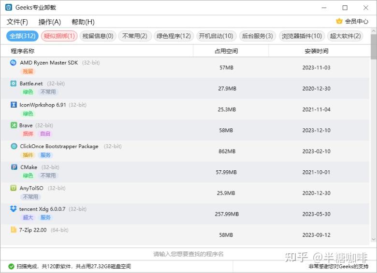Open the 操作(A) menu
The image size is (377, 273).
(x=49, y=22)
